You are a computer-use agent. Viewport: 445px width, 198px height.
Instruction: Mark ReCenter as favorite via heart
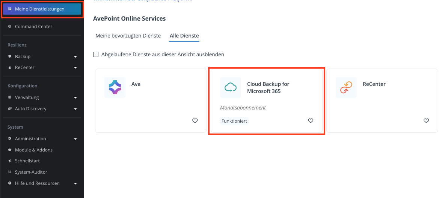point(426,121)
